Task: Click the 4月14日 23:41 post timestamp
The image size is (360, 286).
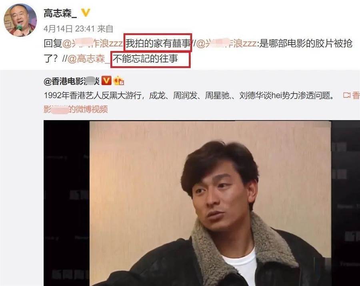Action: tap(69, 29)
